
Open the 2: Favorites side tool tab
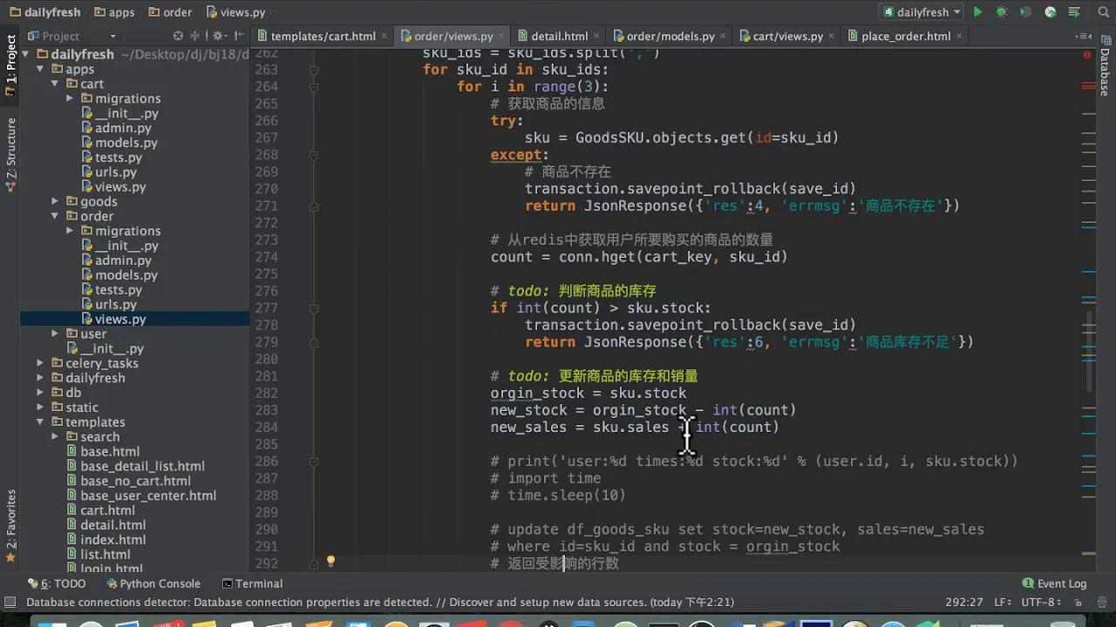[x=10, y=526]
